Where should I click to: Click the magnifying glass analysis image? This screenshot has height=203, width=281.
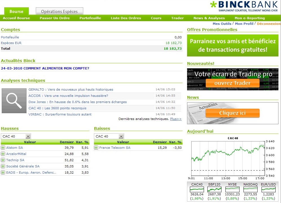tap(14, 101)
